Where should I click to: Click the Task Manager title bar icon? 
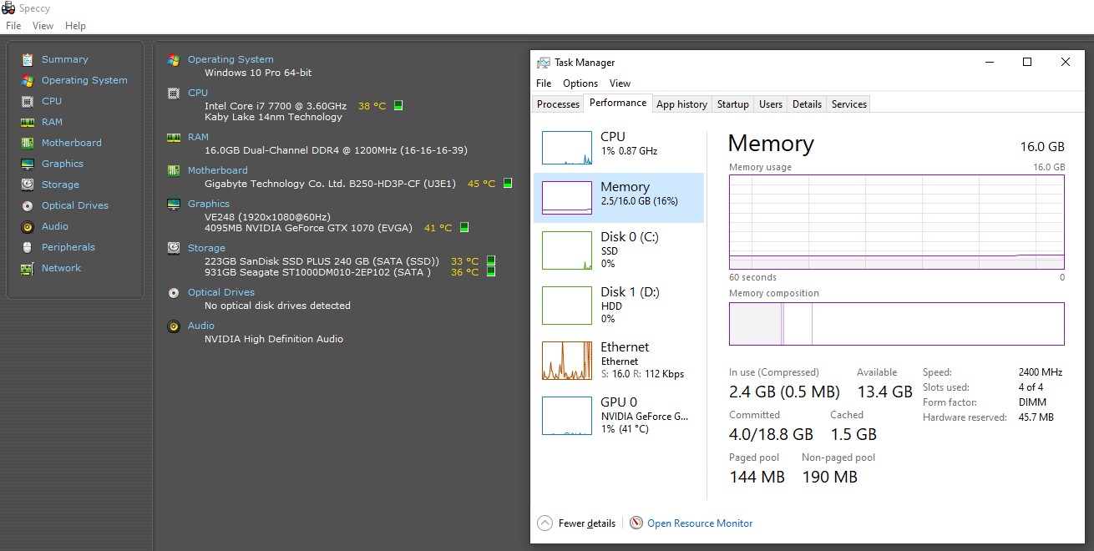tap(544, 63)
